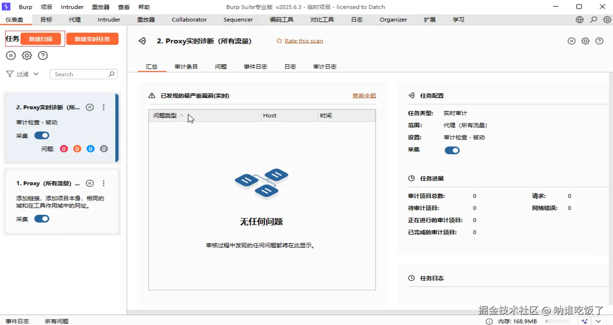Click the Host column header
613x325 pixels.
289,115
